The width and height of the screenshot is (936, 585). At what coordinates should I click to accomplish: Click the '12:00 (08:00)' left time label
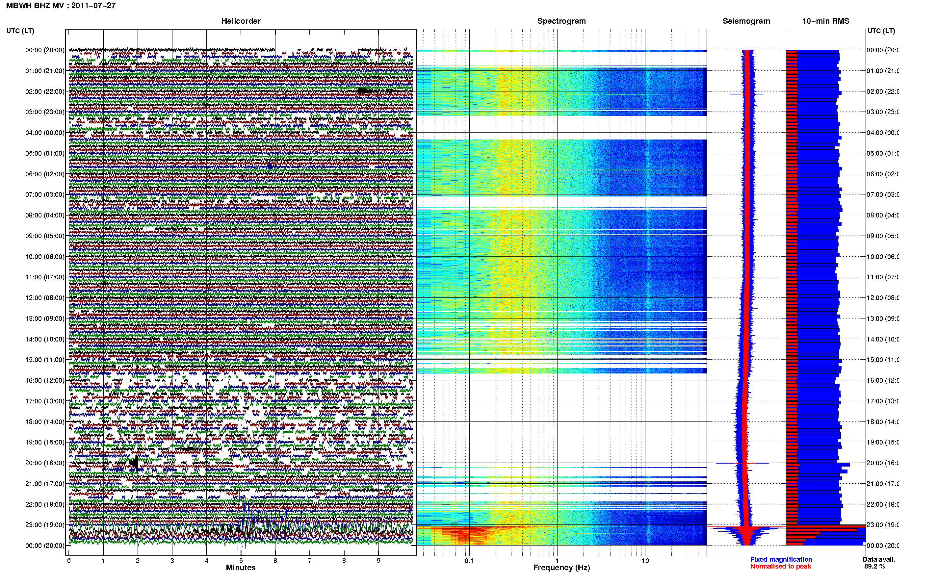tap(45, 298)
